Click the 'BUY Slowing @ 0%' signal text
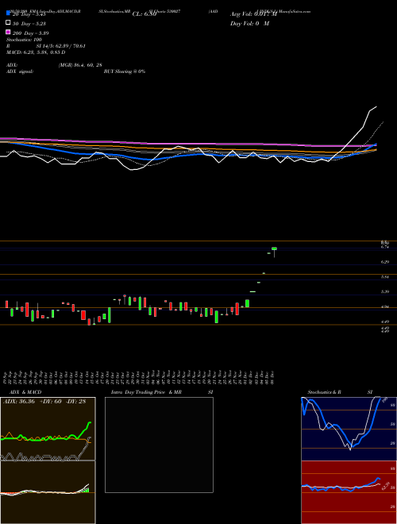The height and width of the screenshot is (524, 397). click(x=125, y=71)
